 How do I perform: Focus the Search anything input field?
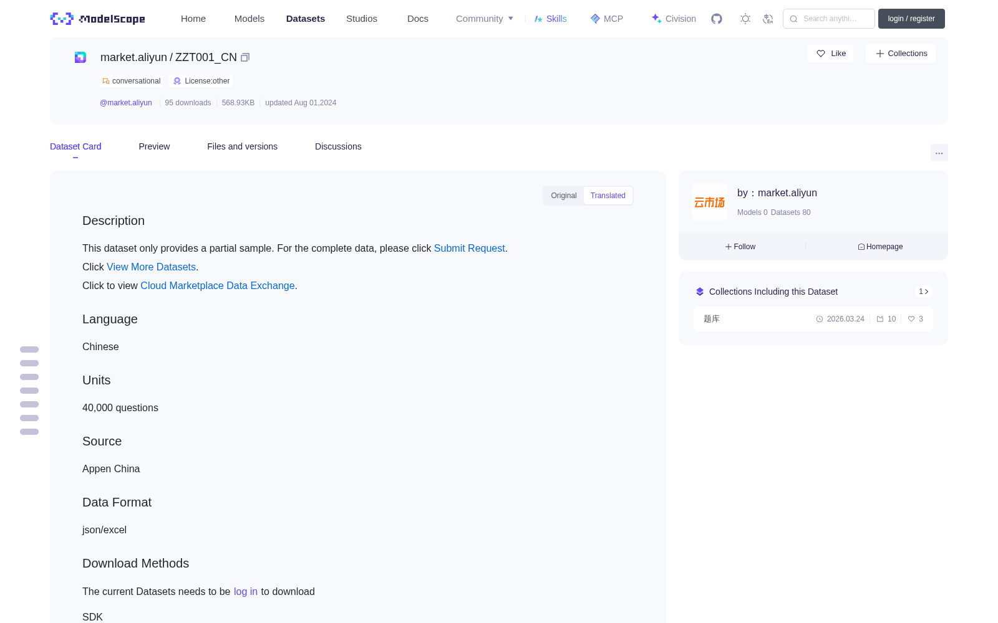point(829,19)
